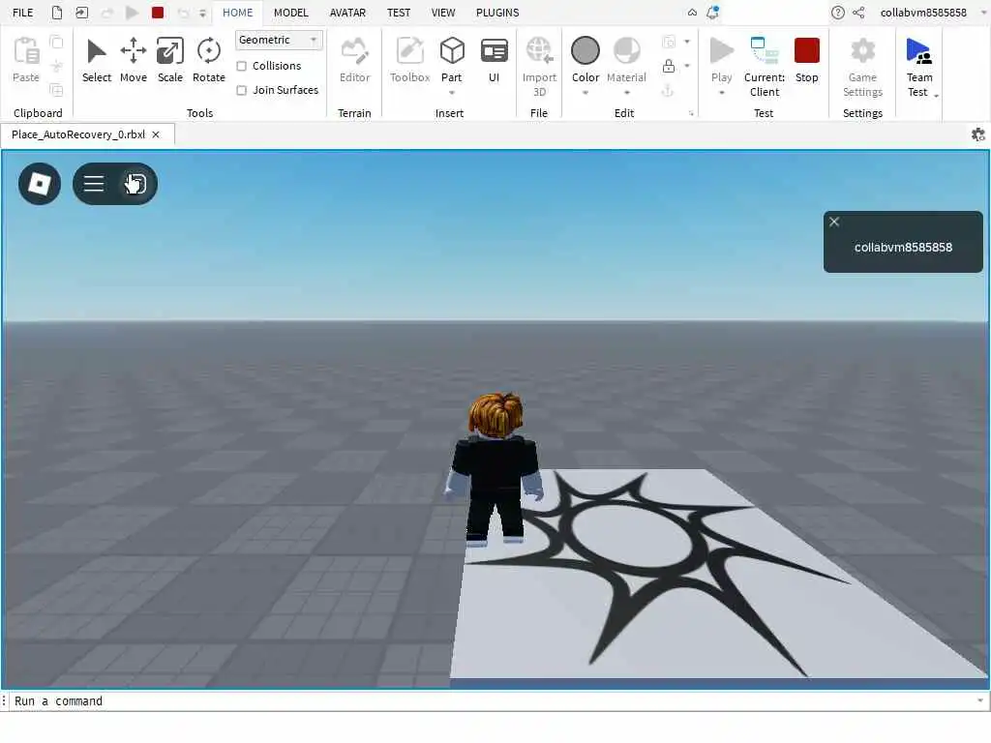Screen dimensions: 991x743
Task: Click the Anchor icon in Edit group
Action: click(x=668, y=90)
